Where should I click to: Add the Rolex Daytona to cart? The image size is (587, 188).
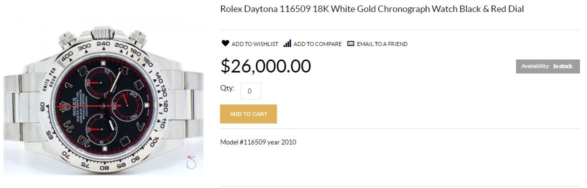(248, 114)
